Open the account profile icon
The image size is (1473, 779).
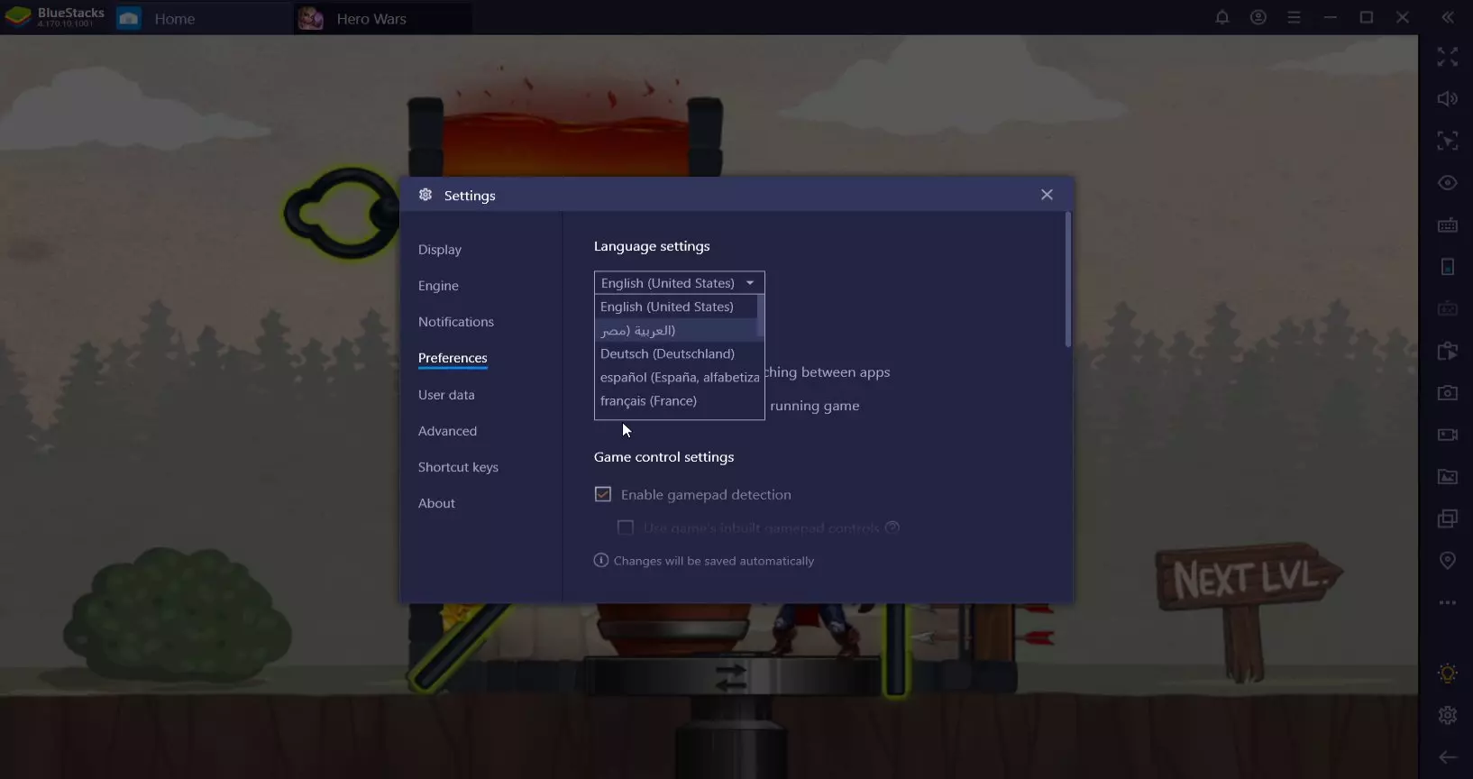click(1258, 17)
